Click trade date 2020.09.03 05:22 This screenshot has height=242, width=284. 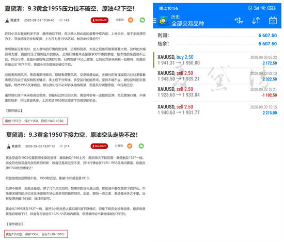pos(263,57)
